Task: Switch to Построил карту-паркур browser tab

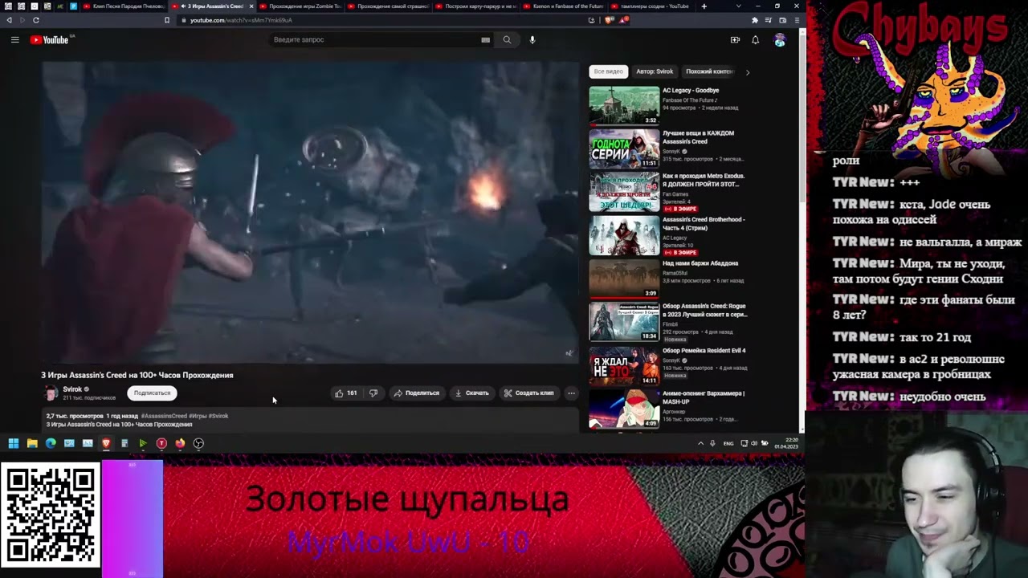Action: (x=475, y=6)
